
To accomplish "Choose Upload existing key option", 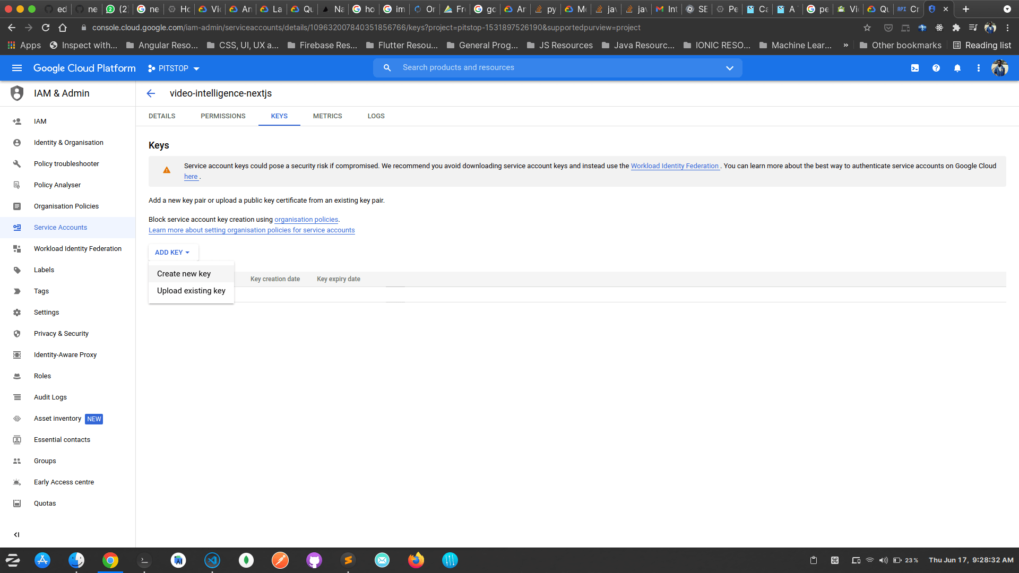I will pos(191,291).
